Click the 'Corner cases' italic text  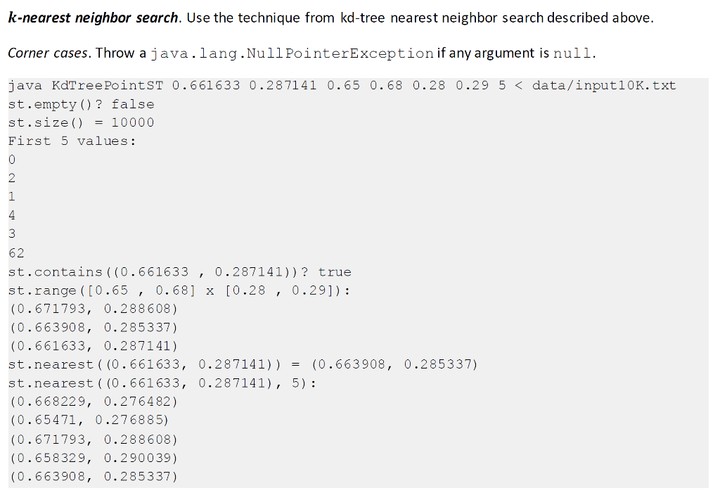pyautogui.click(x=47, y=53)
